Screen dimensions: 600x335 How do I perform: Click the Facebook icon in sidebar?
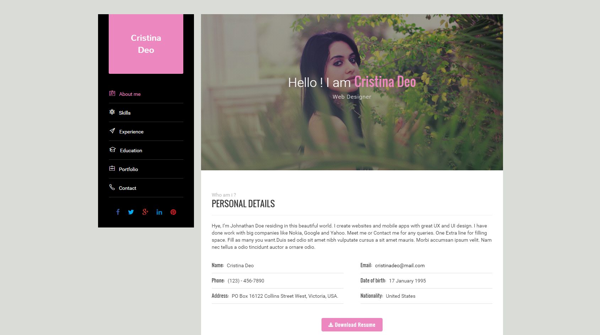[x=118, y=212]
